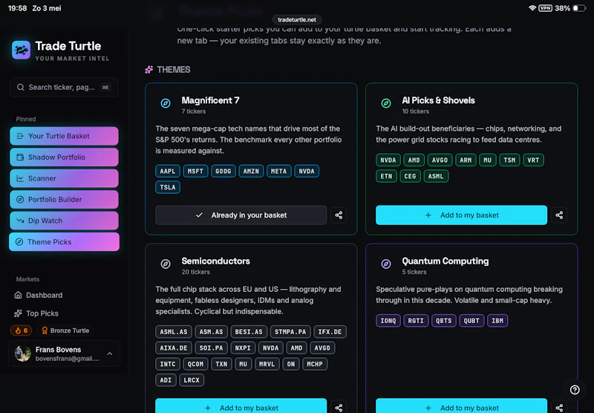Click Frans Bovens profile avatar

click(x=23, y=354)
